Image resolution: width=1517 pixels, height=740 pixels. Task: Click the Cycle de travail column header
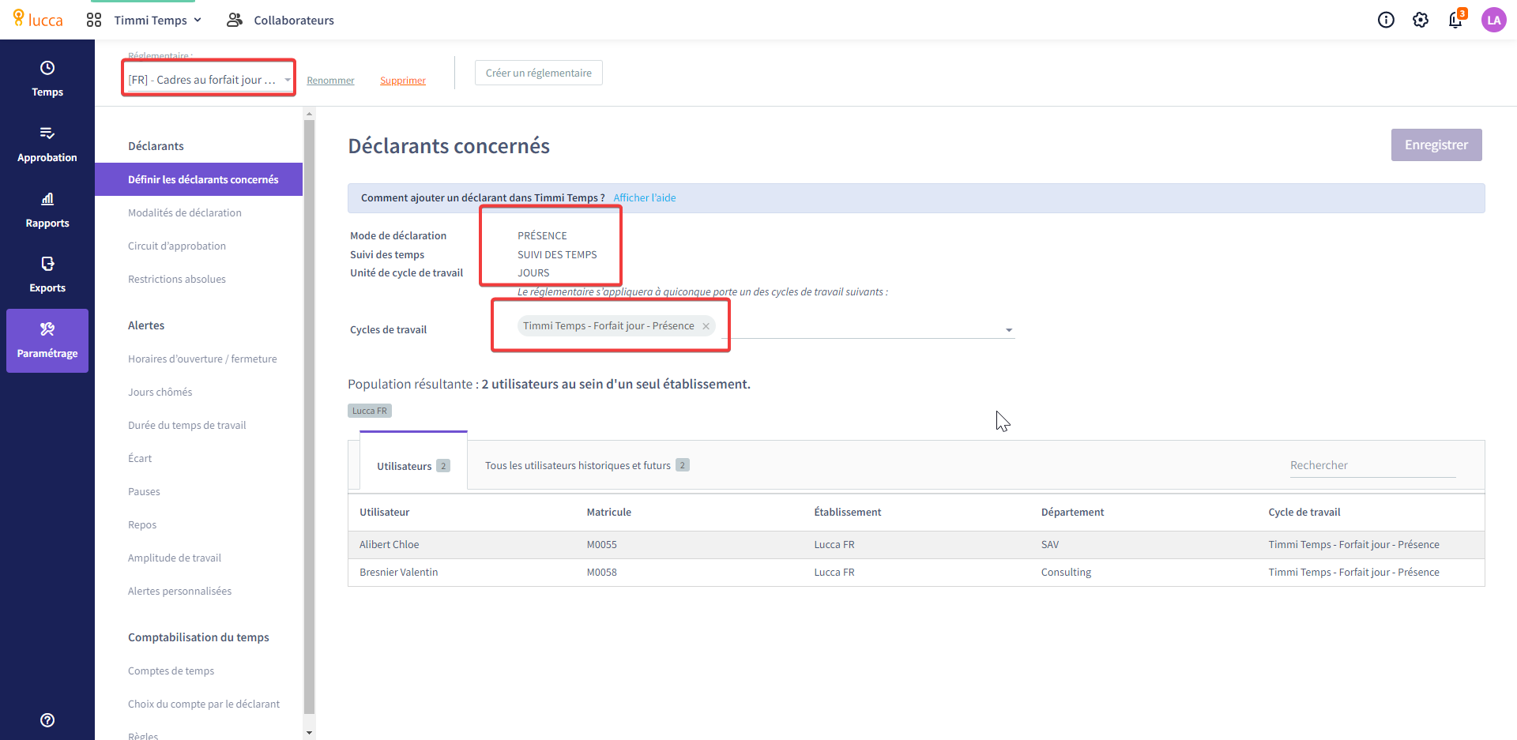tap(1304, 512)
